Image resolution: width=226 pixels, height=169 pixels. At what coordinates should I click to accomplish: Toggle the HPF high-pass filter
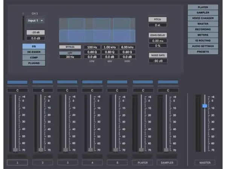click(70, 53)
